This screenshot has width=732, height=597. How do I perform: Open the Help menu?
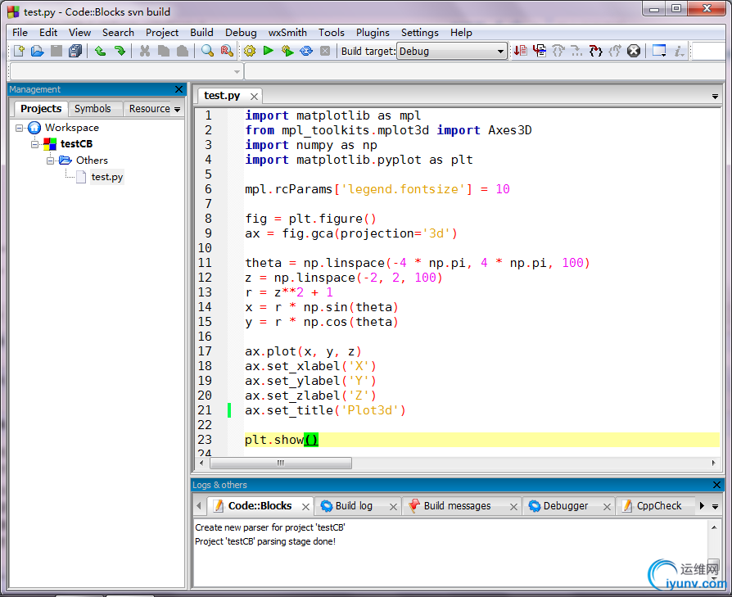point(461,33)
